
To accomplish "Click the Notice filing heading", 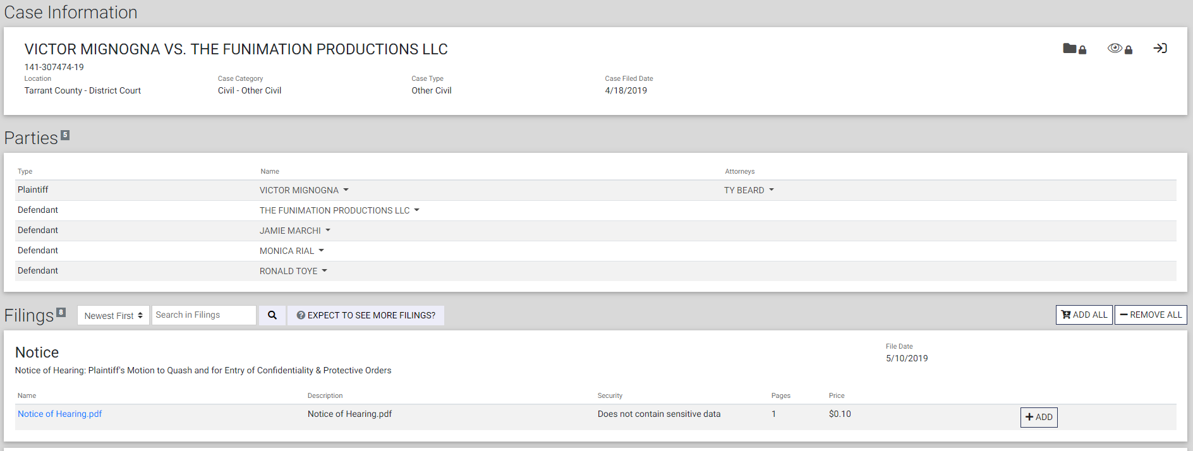I will pyautogui.click(x=37, y=352).
